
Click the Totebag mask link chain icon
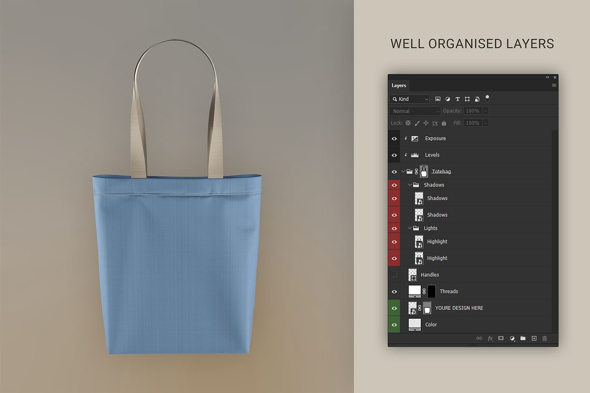click(416, 171)
